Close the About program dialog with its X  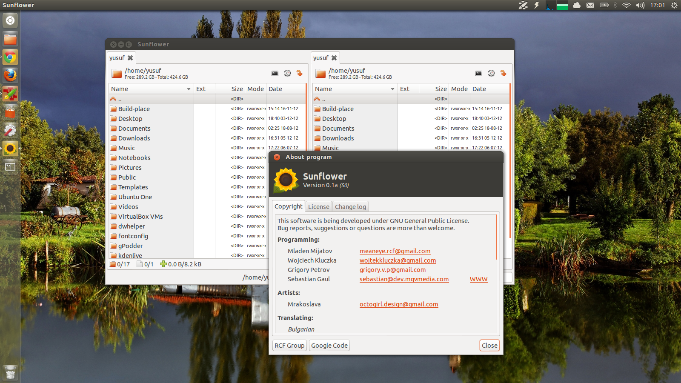[277, 157]
